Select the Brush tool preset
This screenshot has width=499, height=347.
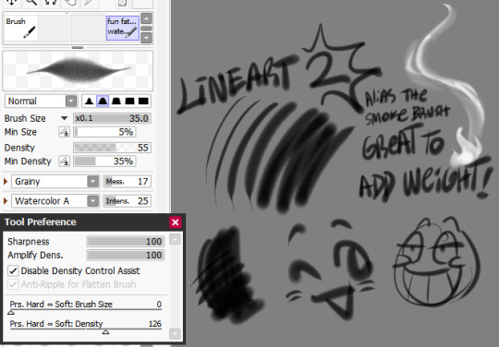(21, 28)
